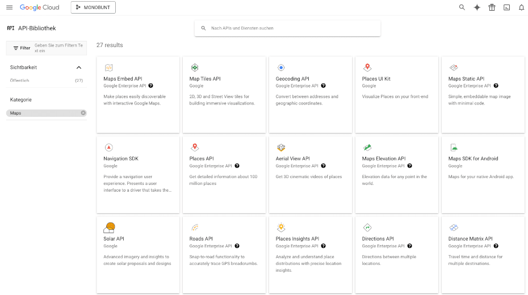
Task: Click the top bar search icon
Action: (462, 7)
